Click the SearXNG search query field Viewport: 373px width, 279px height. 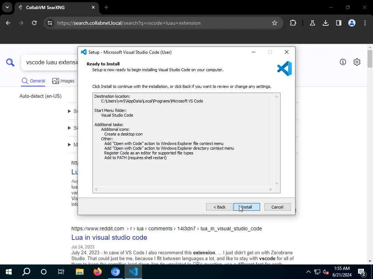(x=50, y=62)
